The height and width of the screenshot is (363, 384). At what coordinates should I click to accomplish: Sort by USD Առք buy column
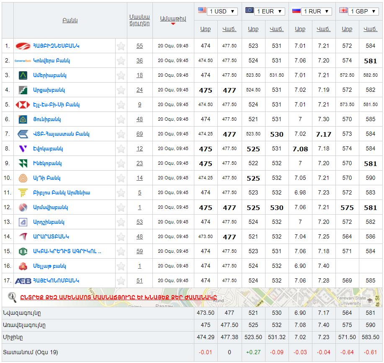point(206,29)
